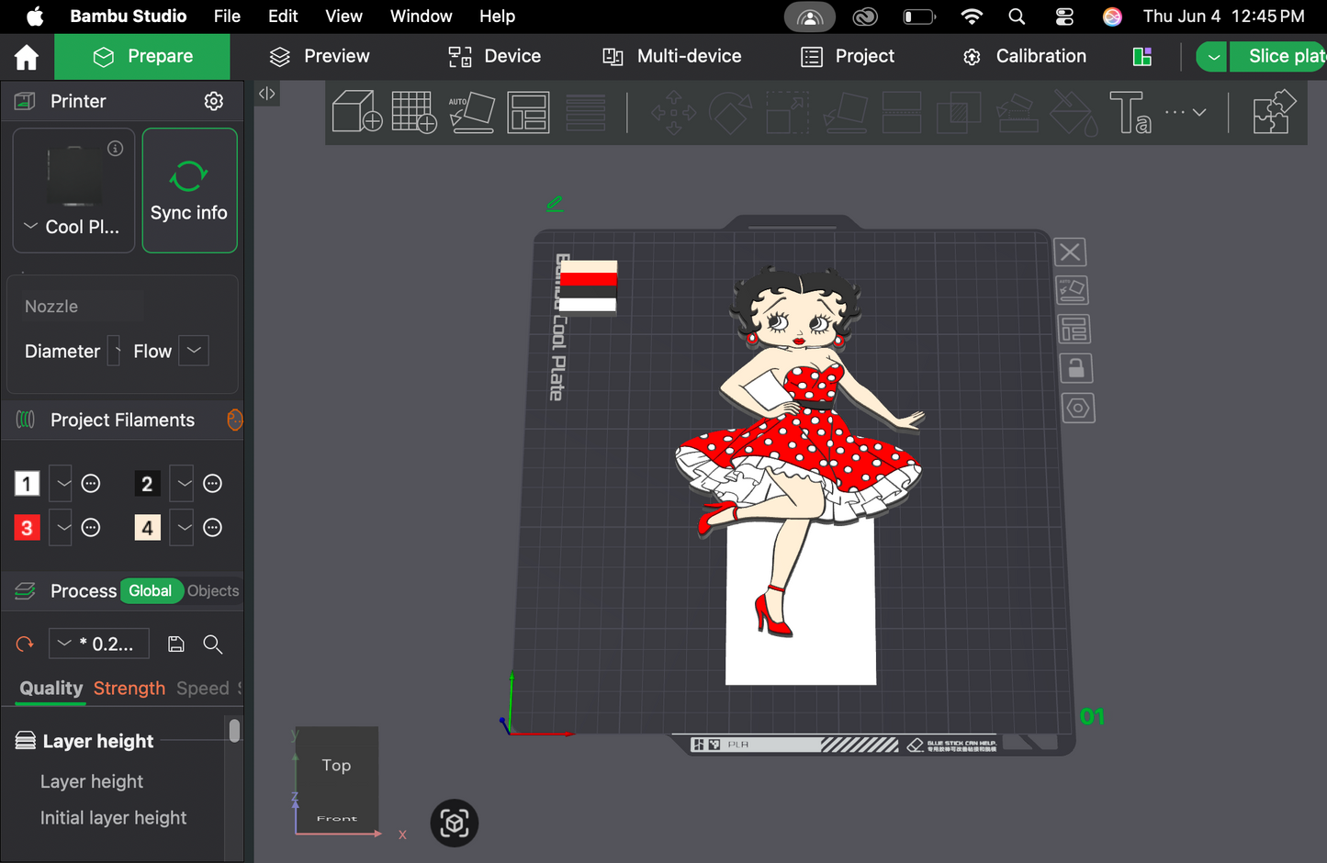The width and height of the screenshot is (1327, 863).
Task: Remove plate with the X icon
Action: [x=1070, y=252]
